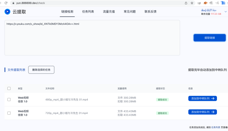
Task: Open the 链接检测 tab
Action: (67, 12)
